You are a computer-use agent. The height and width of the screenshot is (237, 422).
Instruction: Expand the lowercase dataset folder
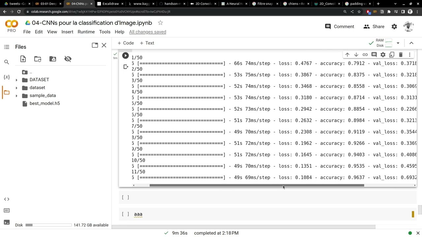point(16,88)
